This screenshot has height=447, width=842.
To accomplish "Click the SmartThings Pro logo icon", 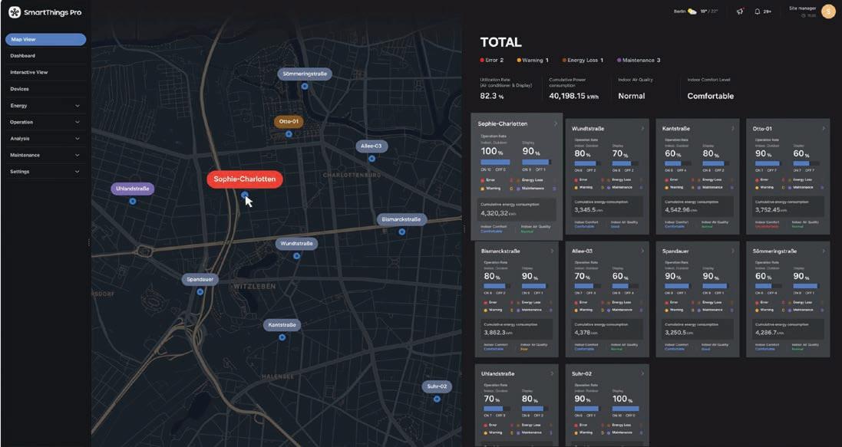I will [15, 12].
